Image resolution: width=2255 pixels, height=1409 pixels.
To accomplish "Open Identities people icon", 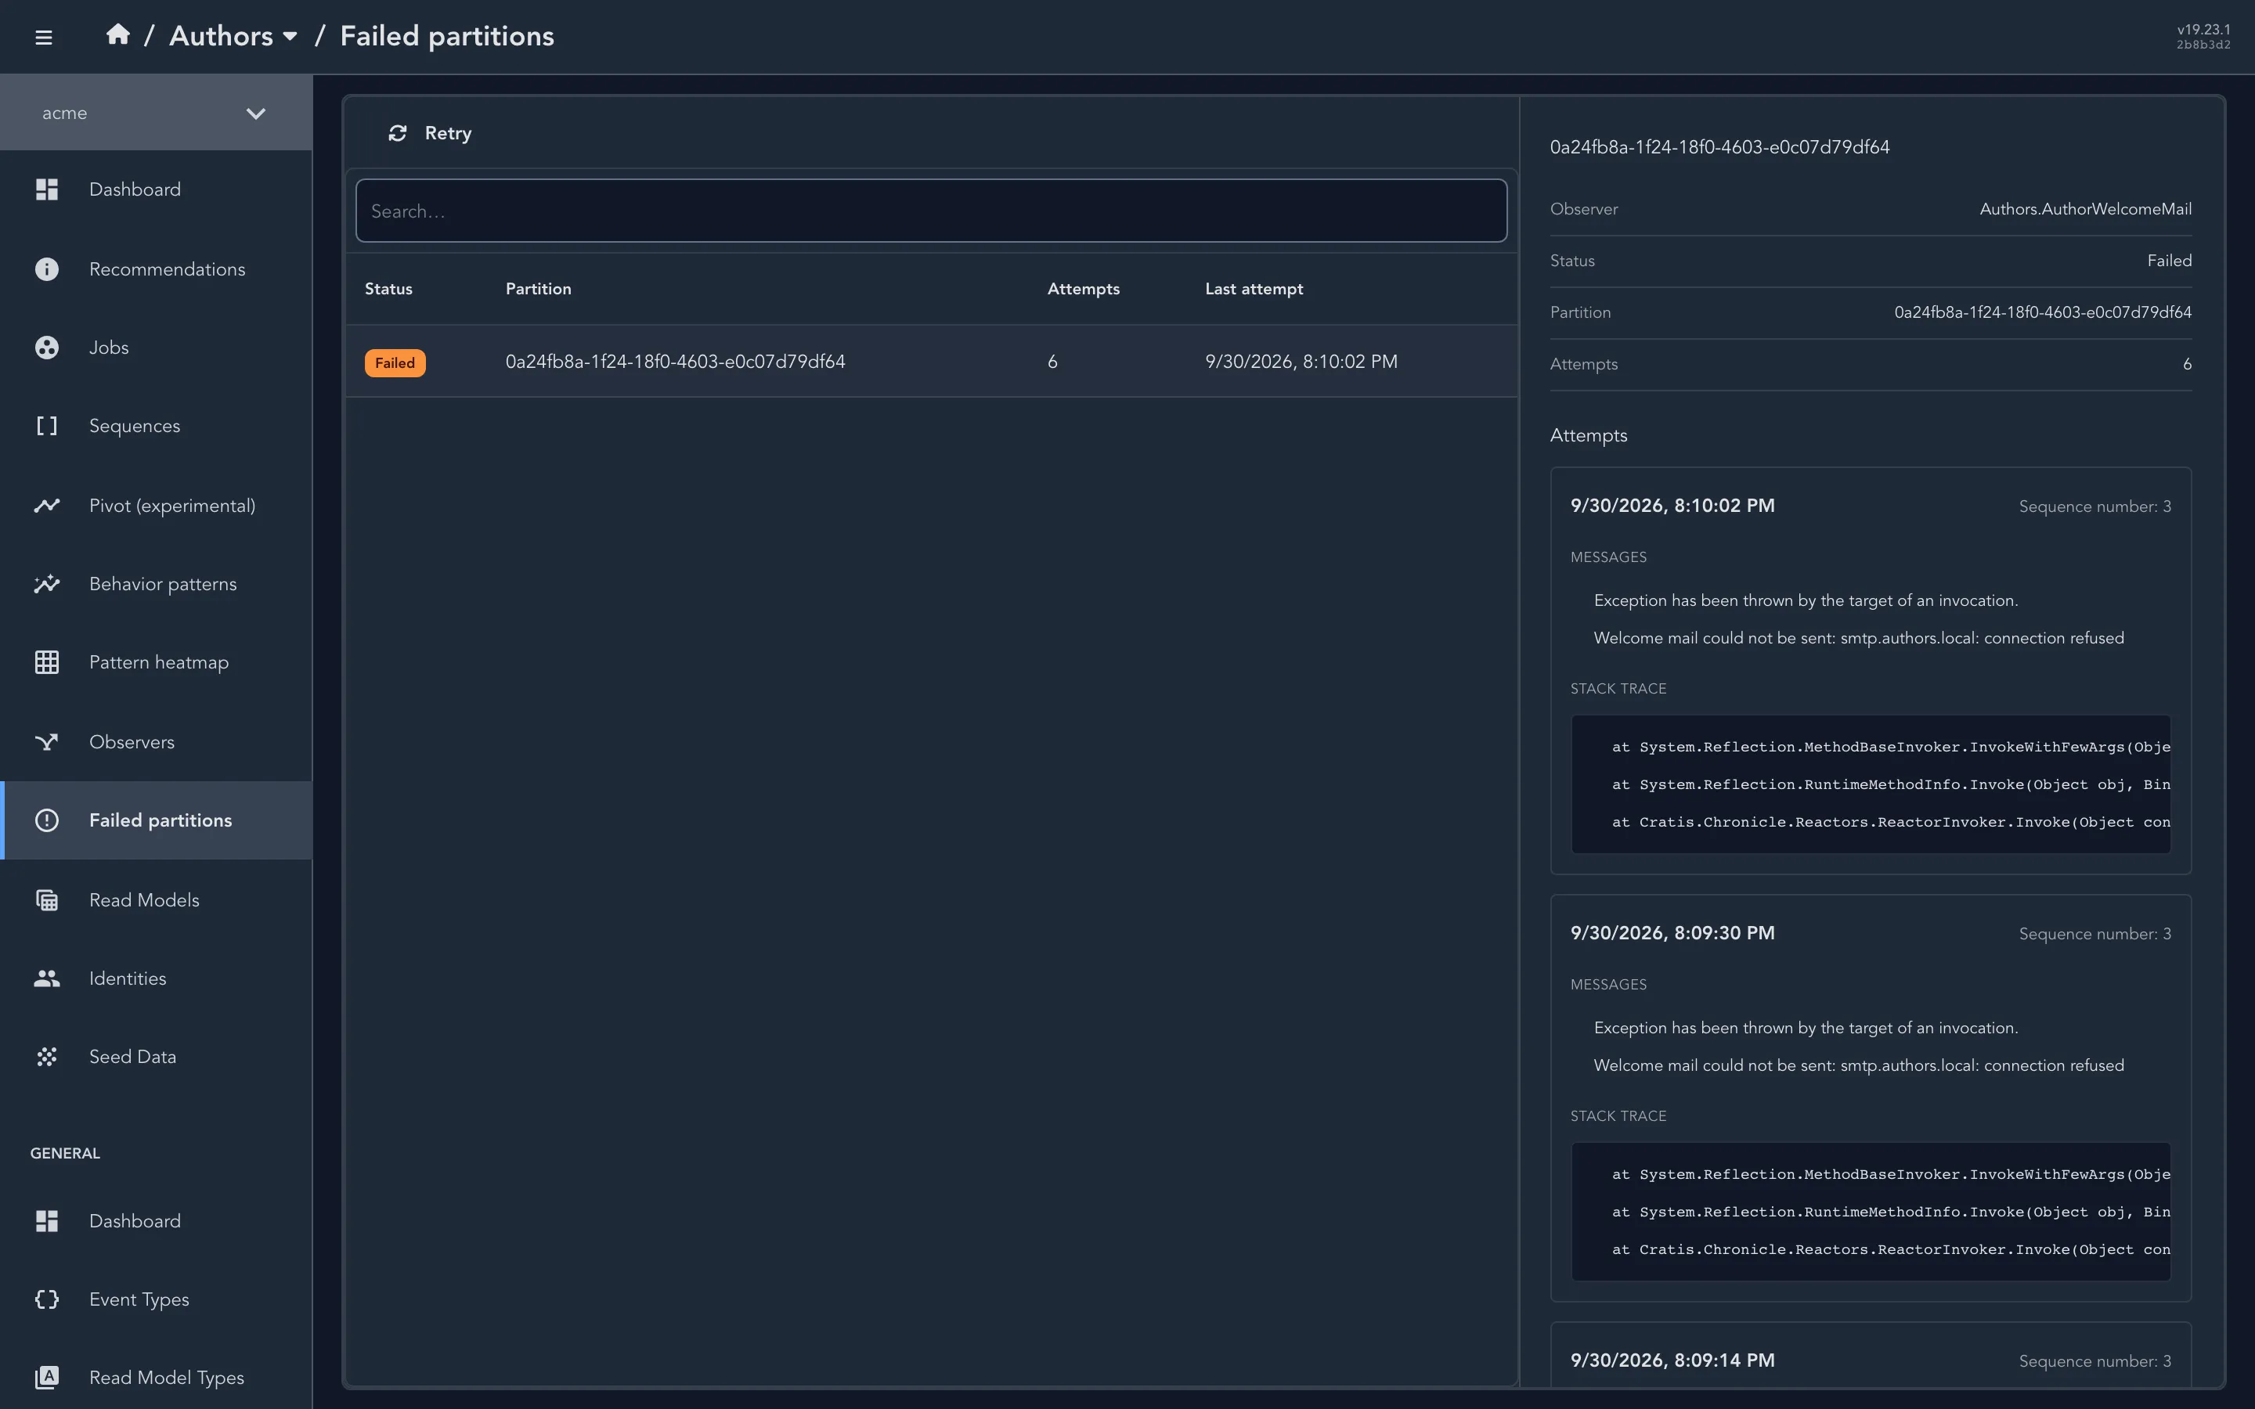I will pyautogui.click(x=47, y=978).
